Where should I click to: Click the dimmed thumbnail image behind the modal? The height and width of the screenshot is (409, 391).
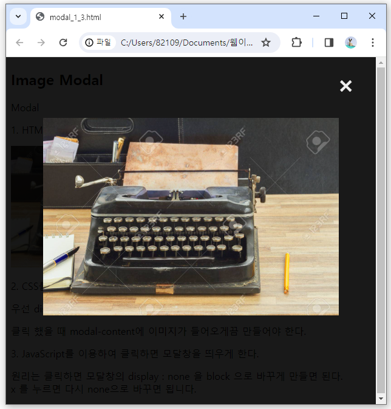click(27, 207)
